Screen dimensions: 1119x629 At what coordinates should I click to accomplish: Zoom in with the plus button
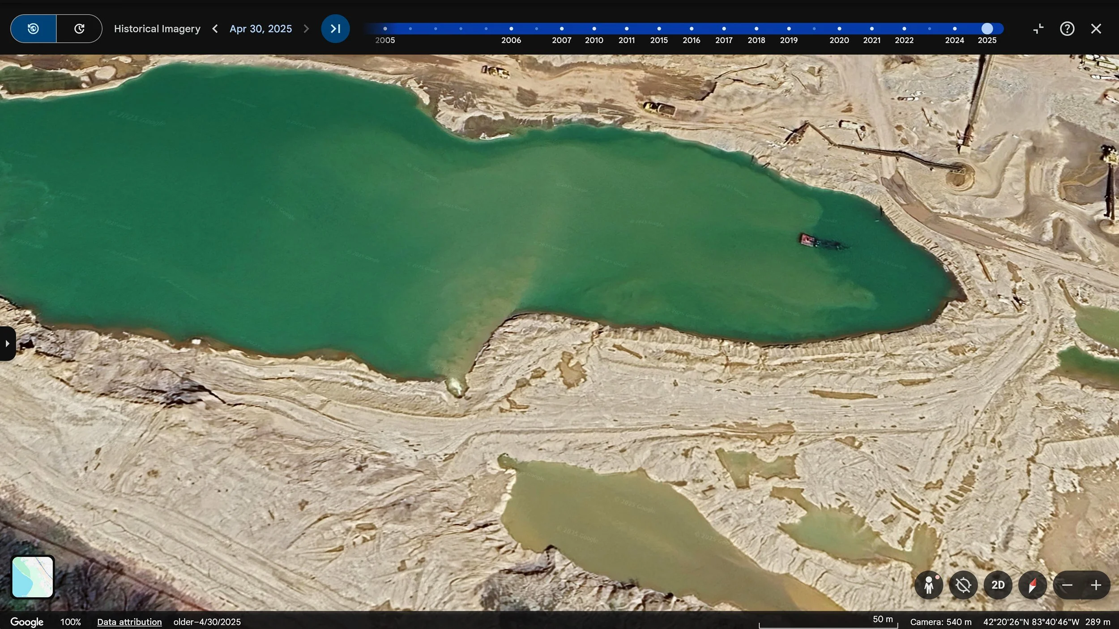click(1096, 585)
